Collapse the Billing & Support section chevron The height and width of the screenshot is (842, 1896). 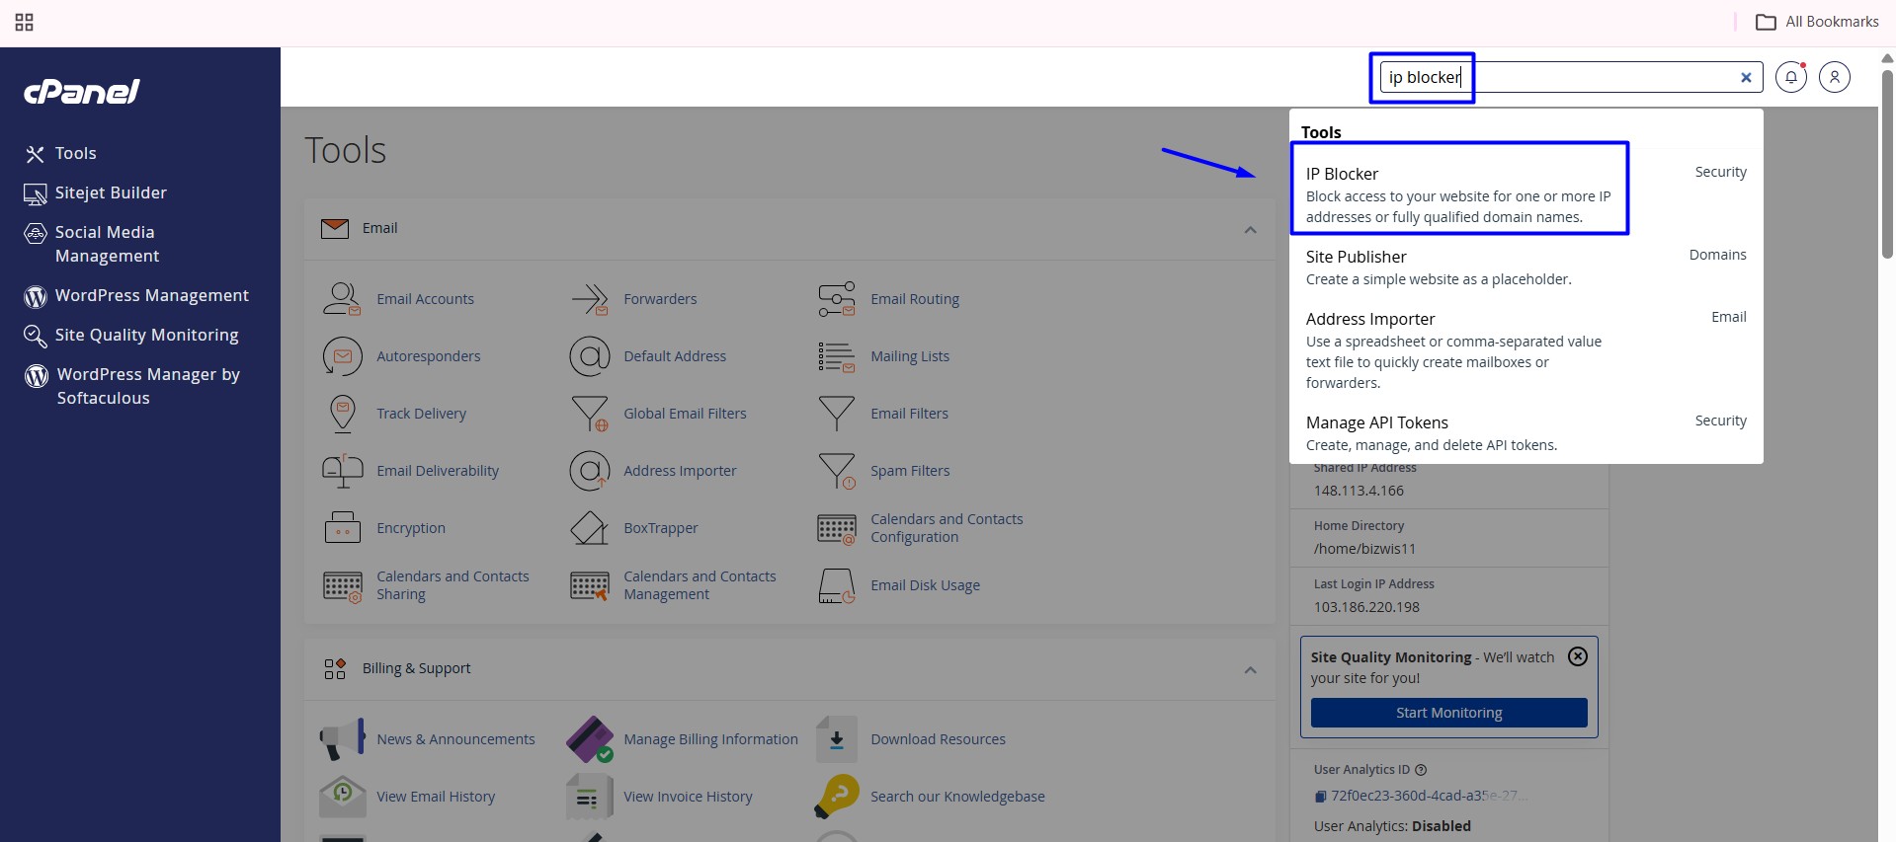pos(1250,669)
